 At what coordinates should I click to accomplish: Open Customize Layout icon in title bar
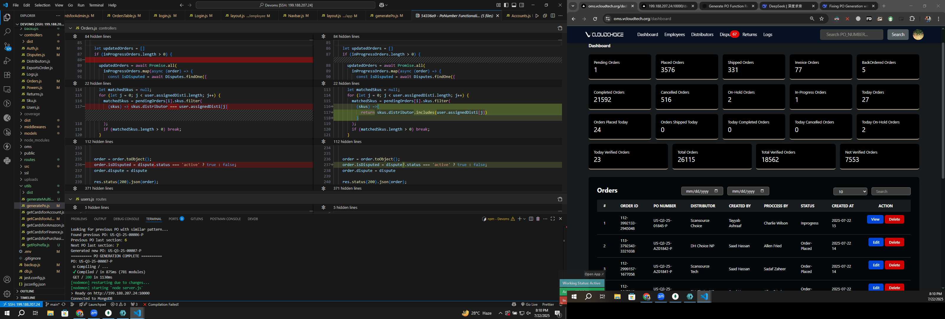(x=498, y=5)
